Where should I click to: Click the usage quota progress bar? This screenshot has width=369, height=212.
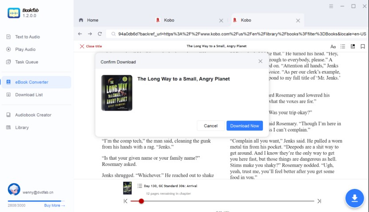(x=36, y=201)
